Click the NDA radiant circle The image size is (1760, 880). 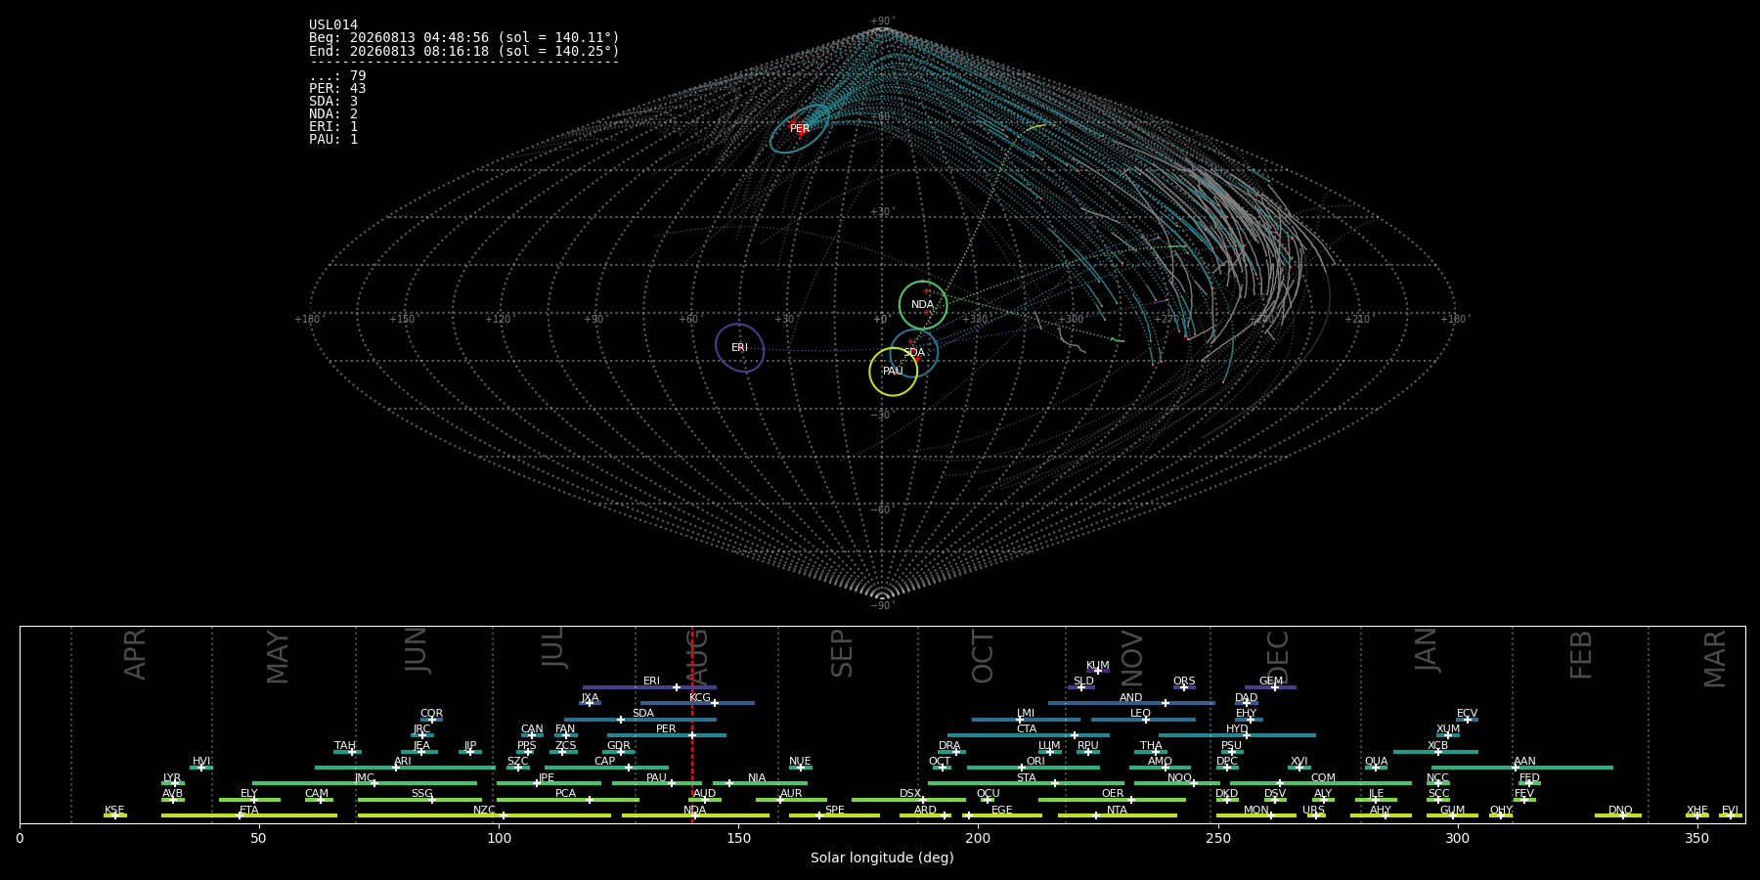(x=923, y=305)
